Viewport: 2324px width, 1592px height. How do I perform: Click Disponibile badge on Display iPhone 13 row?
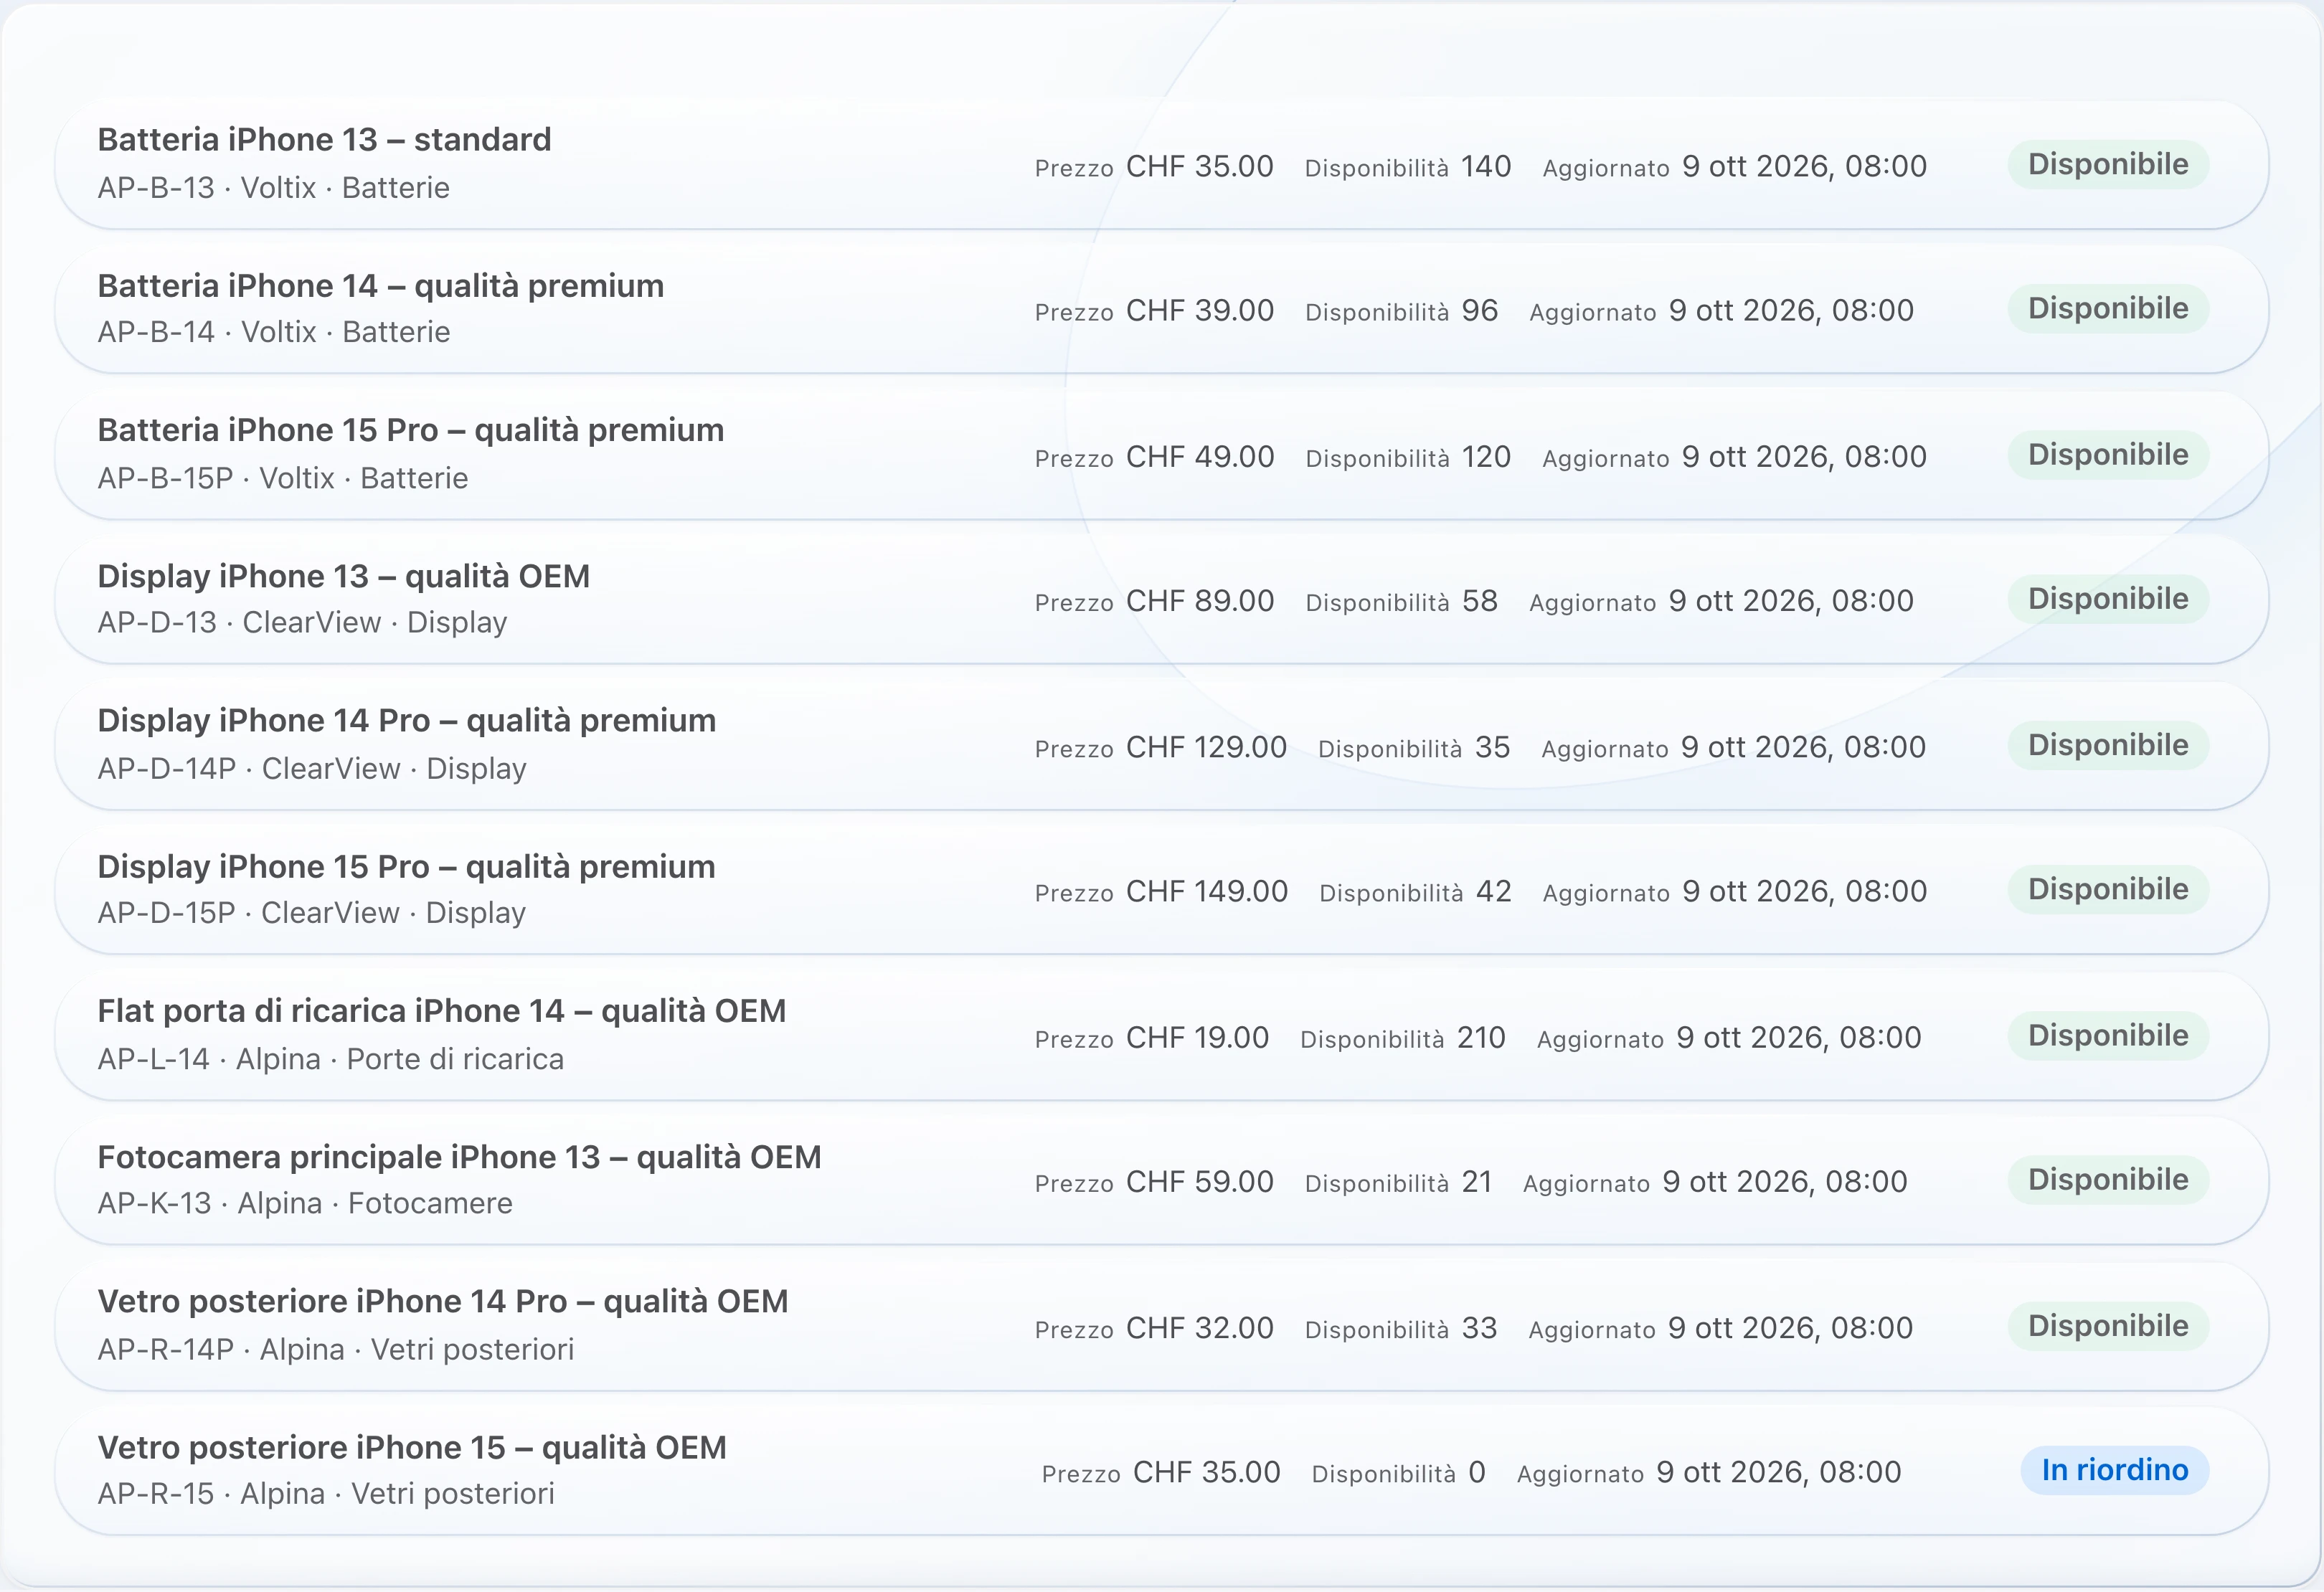pos(2108,599)
